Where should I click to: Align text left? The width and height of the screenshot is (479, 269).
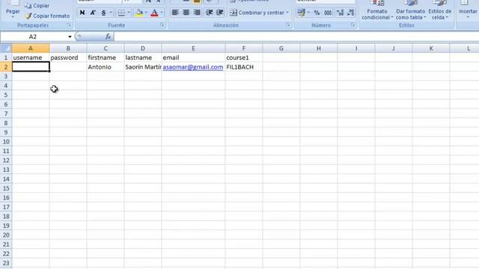point(175,13)
